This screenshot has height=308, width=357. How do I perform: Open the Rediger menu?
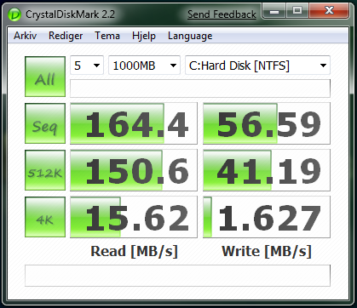(66, 36)
